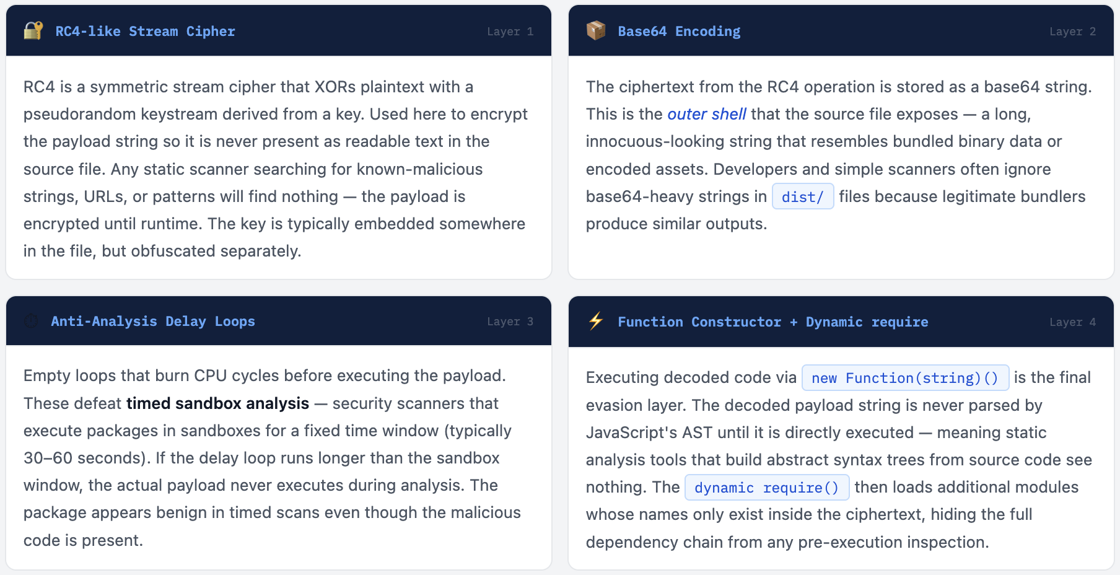Follow the italic "outer shell" link
Viewport: 1120px width, 575px height.
(x=707, y=114)
